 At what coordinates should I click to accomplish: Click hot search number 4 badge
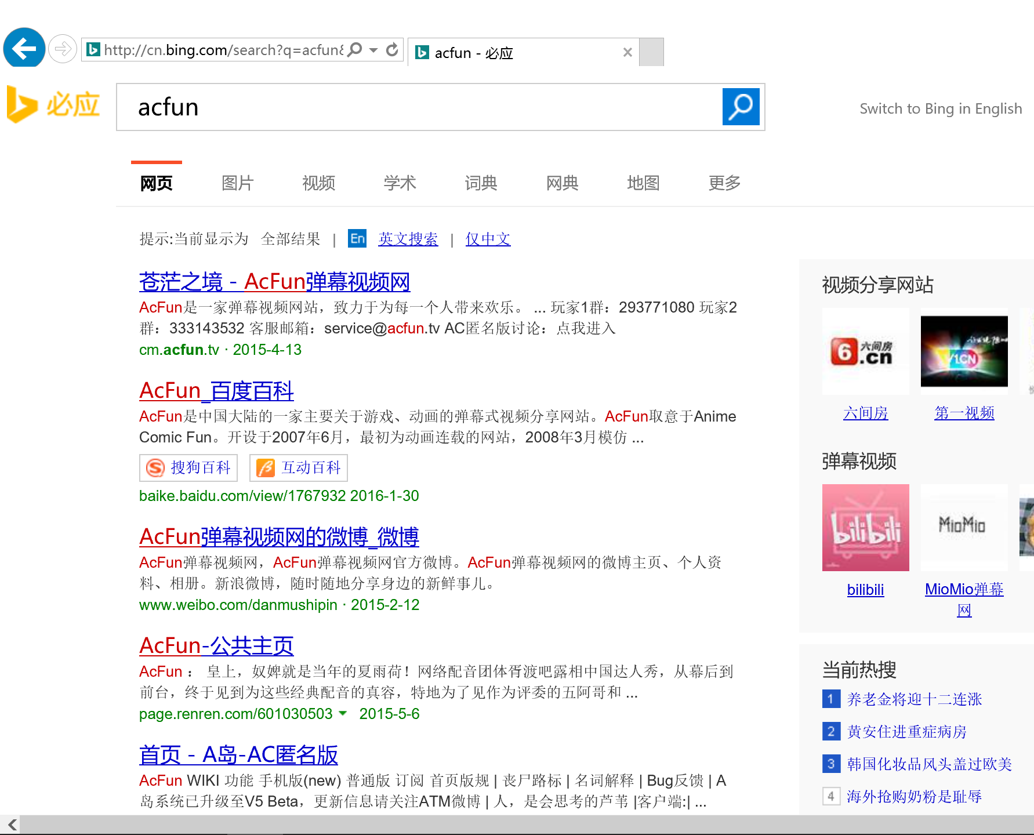coord(831,796)
